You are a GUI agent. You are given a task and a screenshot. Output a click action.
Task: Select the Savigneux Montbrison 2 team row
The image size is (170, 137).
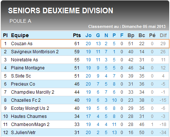coord(85,52)
